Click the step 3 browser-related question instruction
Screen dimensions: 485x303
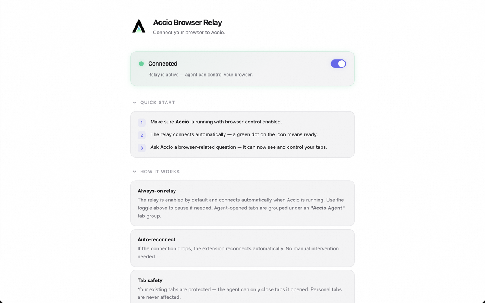pyautogui.click(x=239, y=147)
